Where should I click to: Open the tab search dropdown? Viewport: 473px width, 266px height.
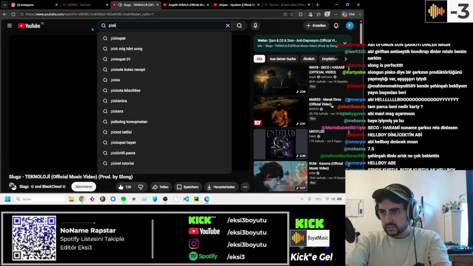click(x=4, y=5)
